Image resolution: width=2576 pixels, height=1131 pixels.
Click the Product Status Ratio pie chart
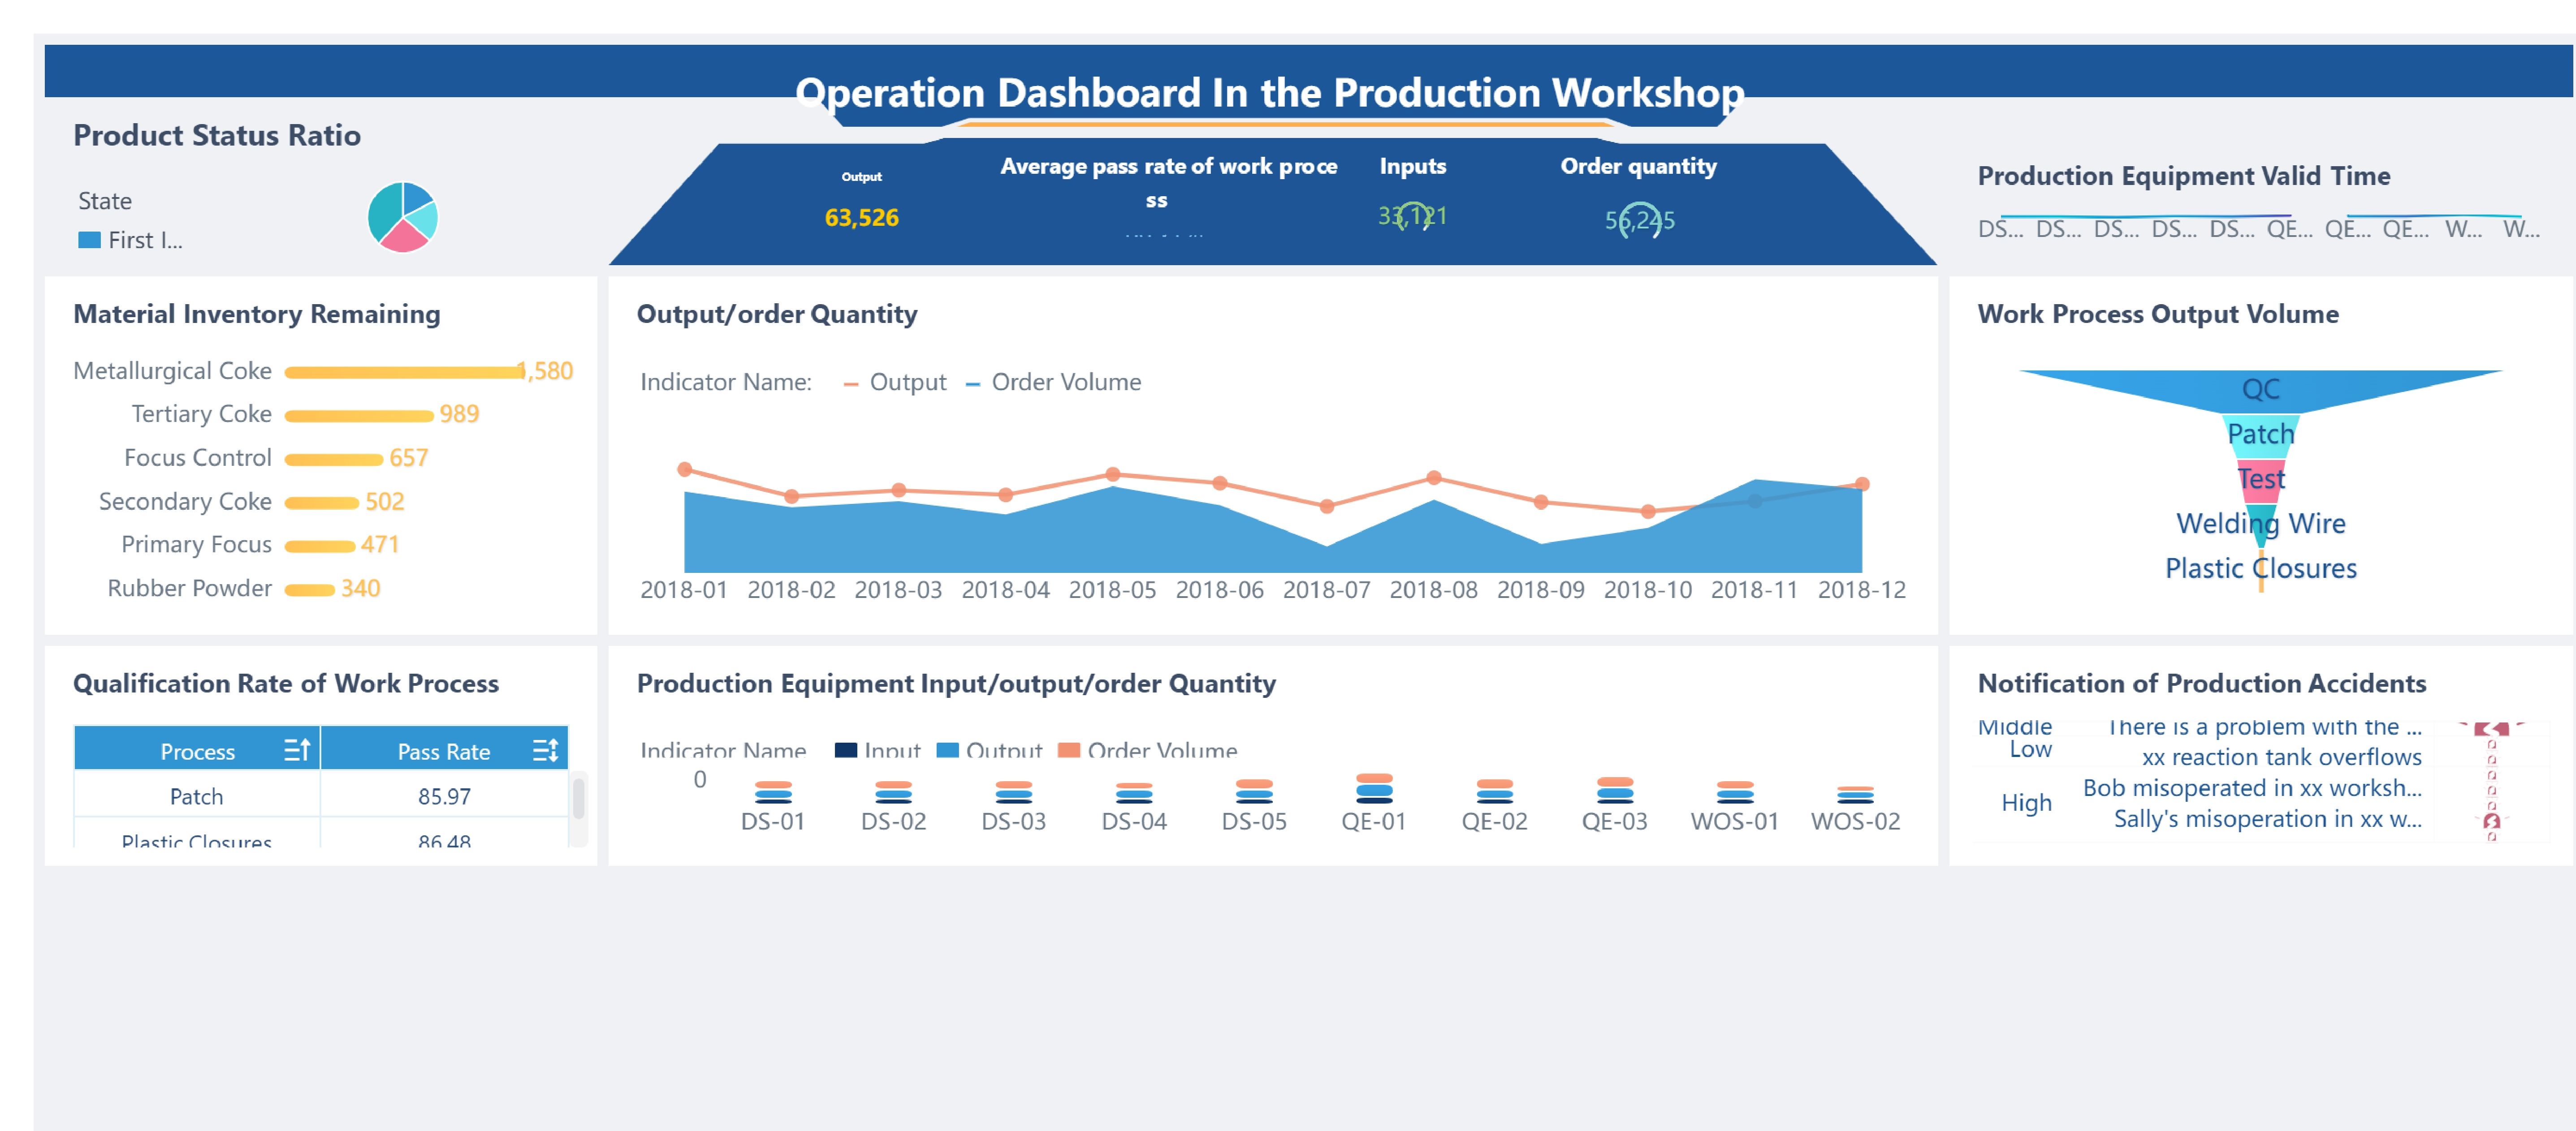click(403, 217)
